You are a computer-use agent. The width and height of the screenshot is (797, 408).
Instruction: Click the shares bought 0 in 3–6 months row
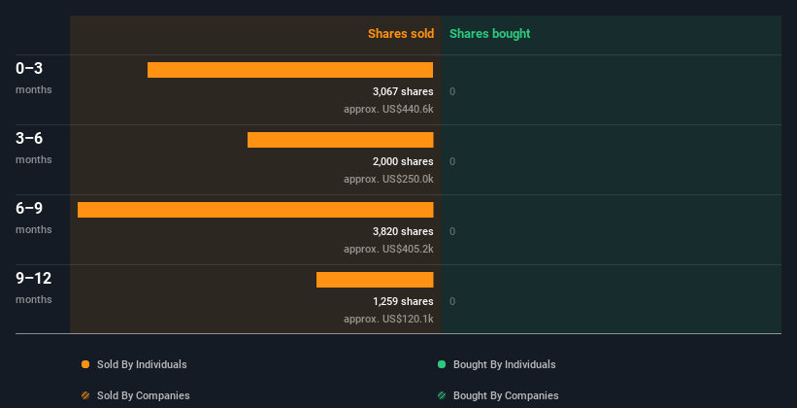pos(452,162)
